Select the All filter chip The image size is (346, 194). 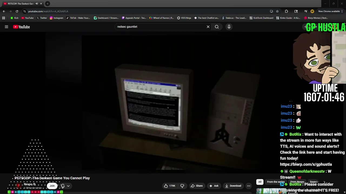click(x=260, y=182)
